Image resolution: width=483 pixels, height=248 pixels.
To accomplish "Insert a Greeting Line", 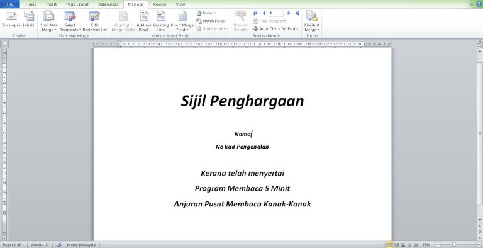I will [161, 21].
